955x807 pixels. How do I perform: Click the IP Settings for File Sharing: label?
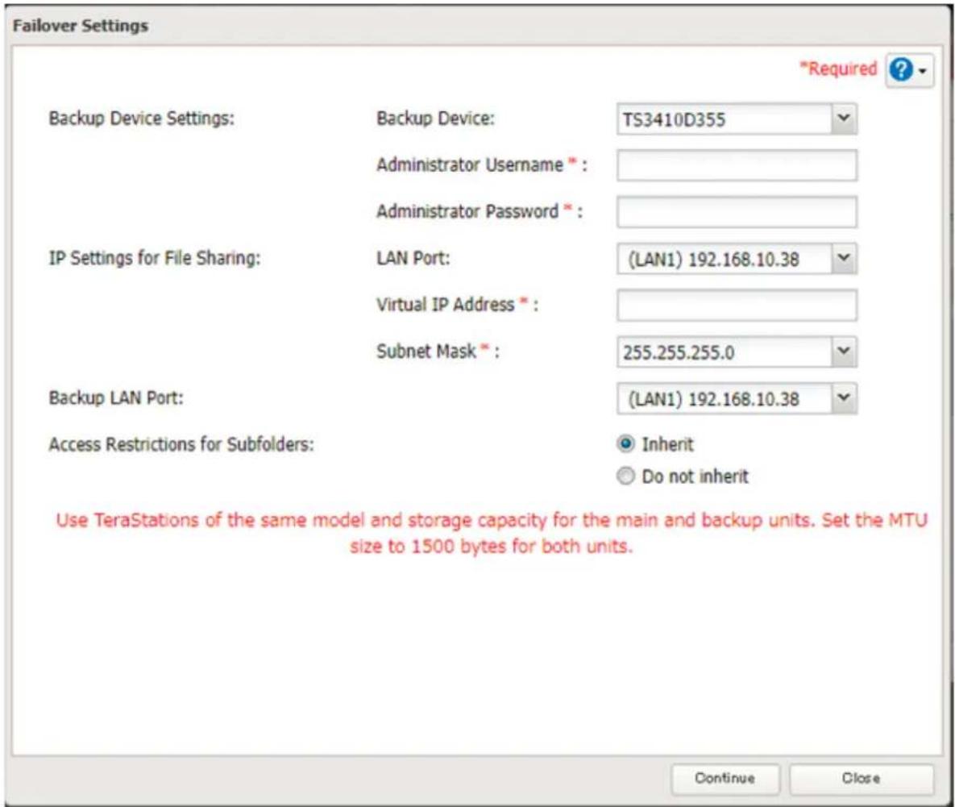click(x=154, y=258)
